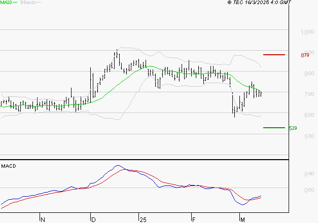Click the 700 price axis label
The width and height of the screenshot is (318, 223).
(x=309, y=94)
